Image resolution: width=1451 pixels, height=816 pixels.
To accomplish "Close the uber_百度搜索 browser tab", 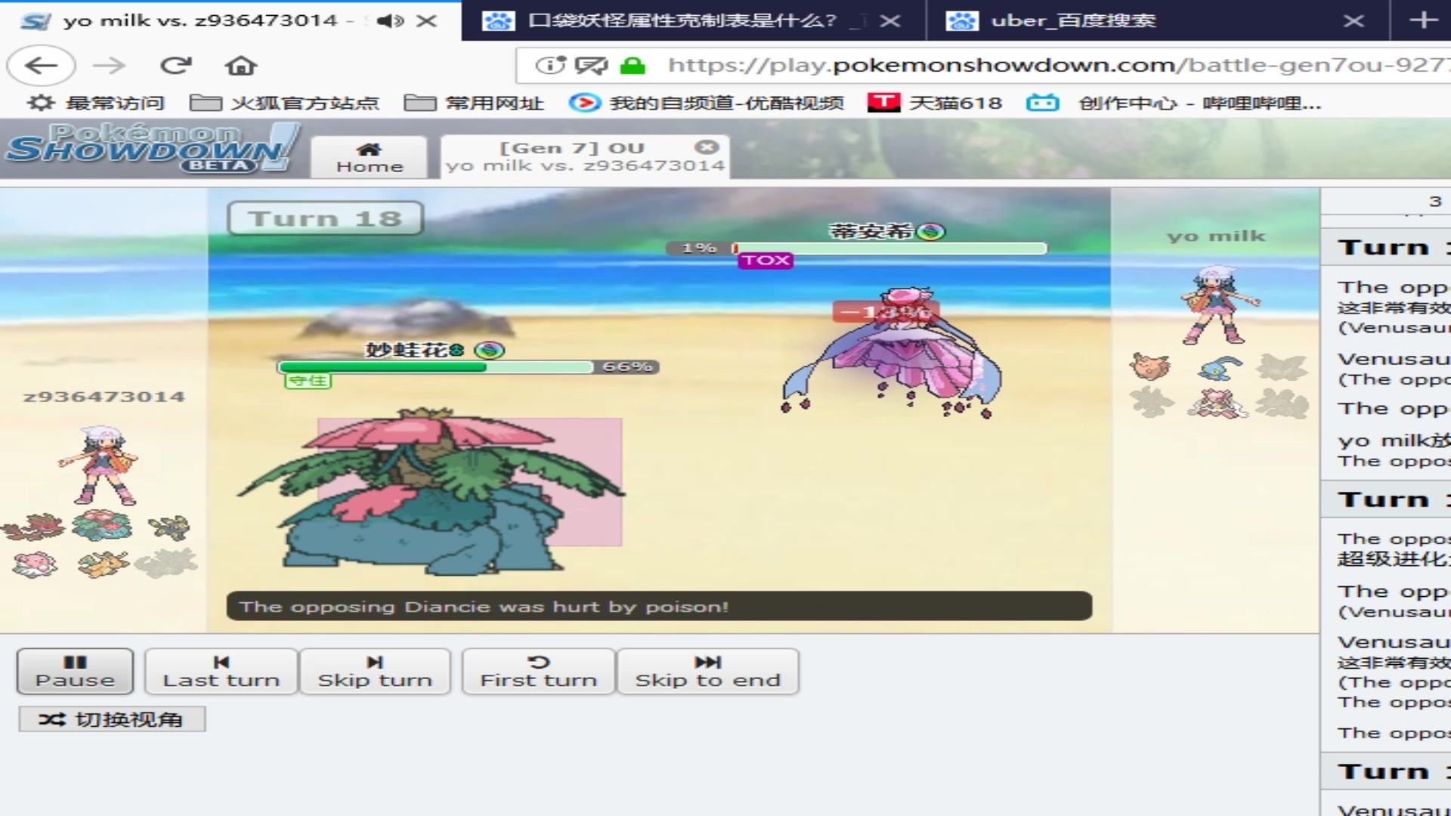I will click(x=1354, y=20).
